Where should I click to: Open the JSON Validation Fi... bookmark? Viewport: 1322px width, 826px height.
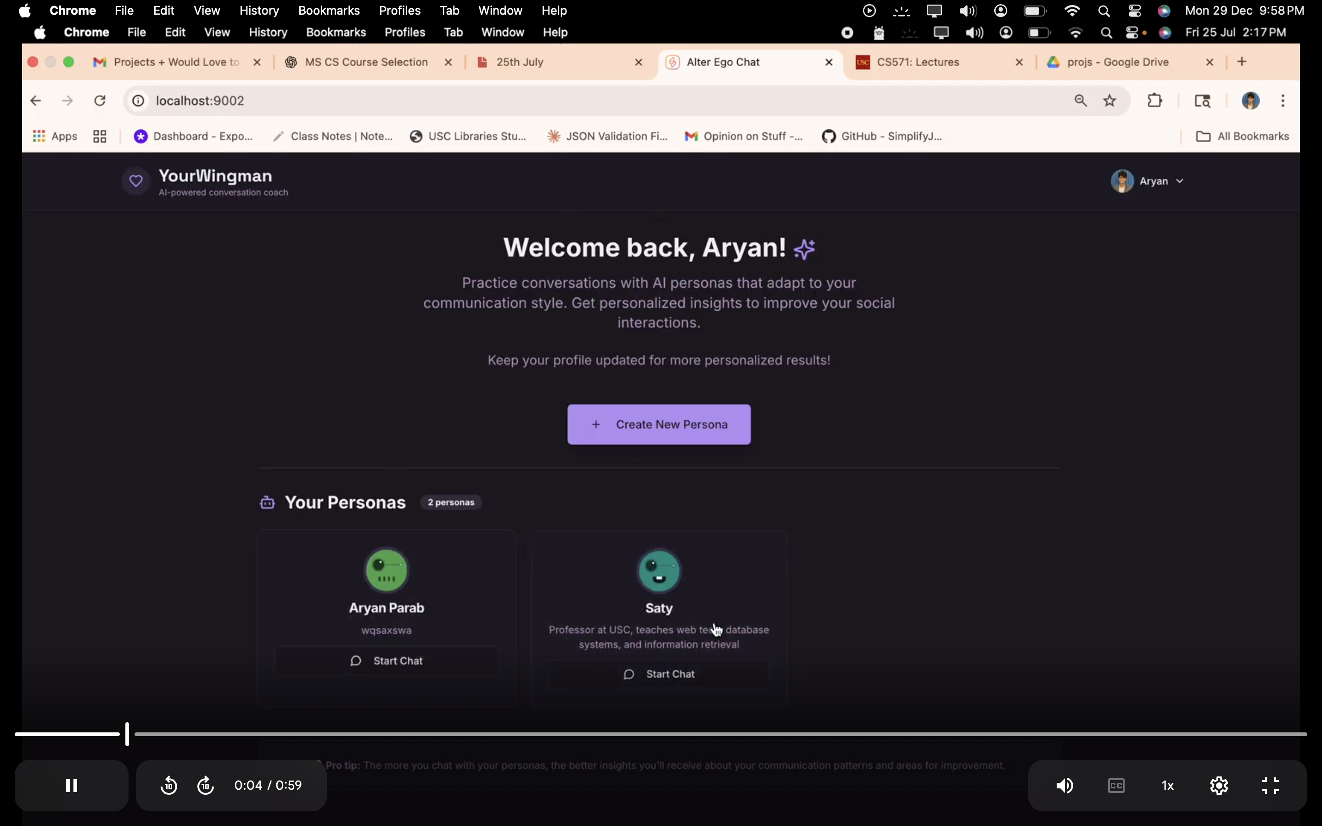607,136
